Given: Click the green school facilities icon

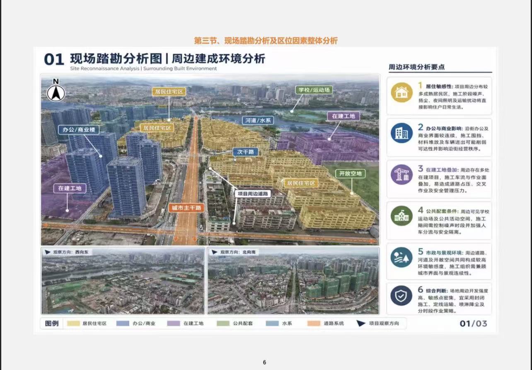Looking at the screenshot, I should click(x=401, y=216).
